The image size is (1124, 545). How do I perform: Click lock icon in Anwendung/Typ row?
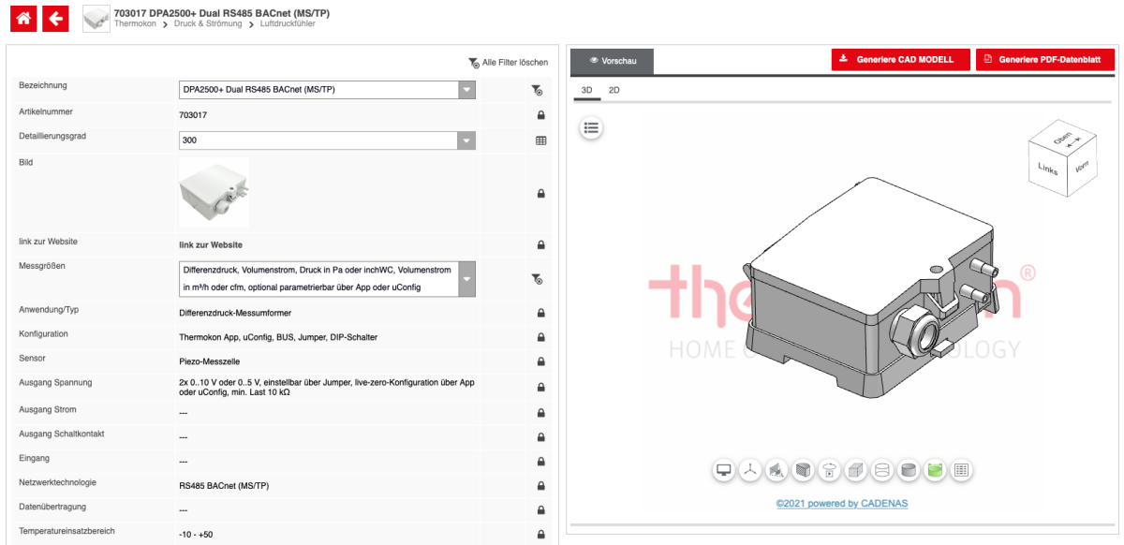541,313
